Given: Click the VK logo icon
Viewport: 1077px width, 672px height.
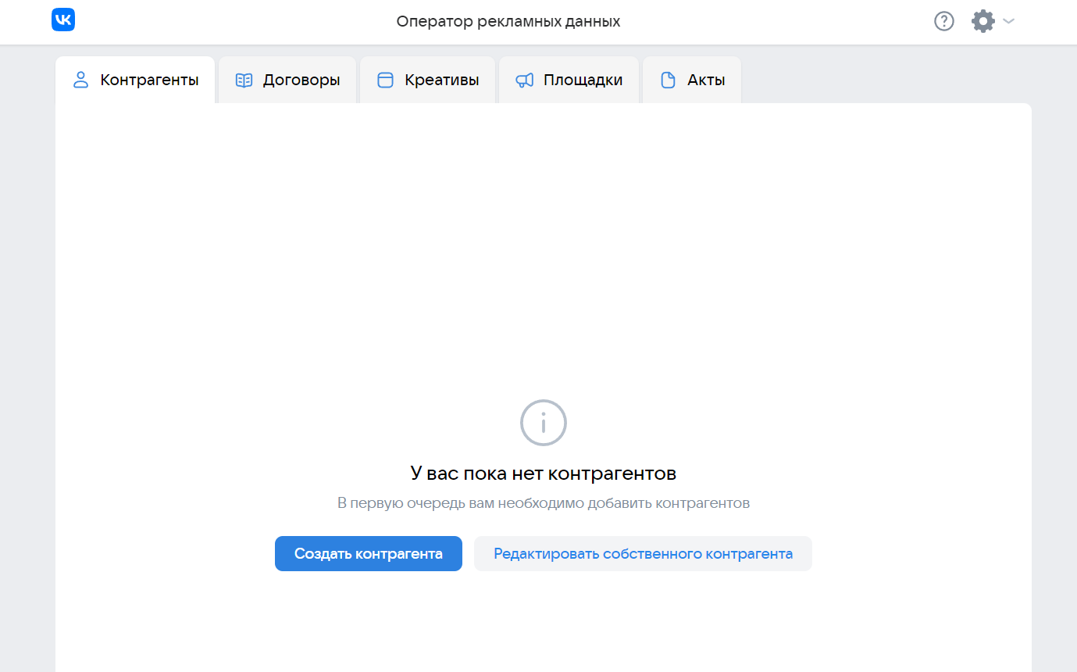Looking at the screenshot, I should (63, 20).
